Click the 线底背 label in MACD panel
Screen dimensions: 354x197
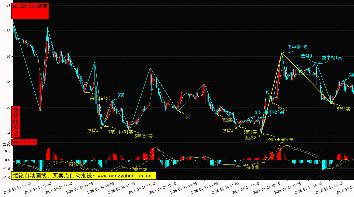pyautogui.click(x=76, y=164)
